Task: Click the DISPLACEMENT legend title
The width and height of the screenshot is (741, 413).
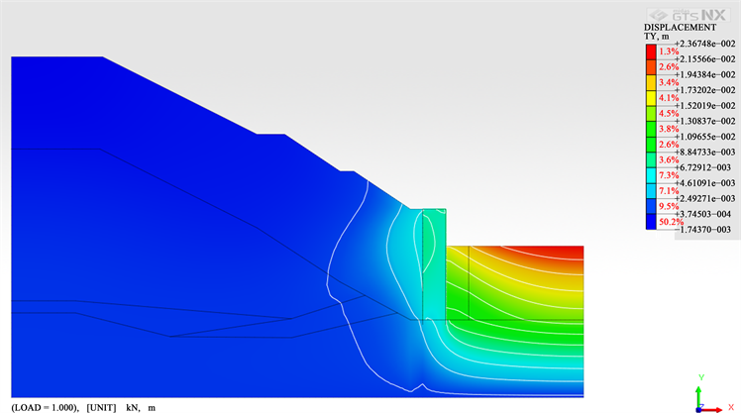Action: (680, 27)
